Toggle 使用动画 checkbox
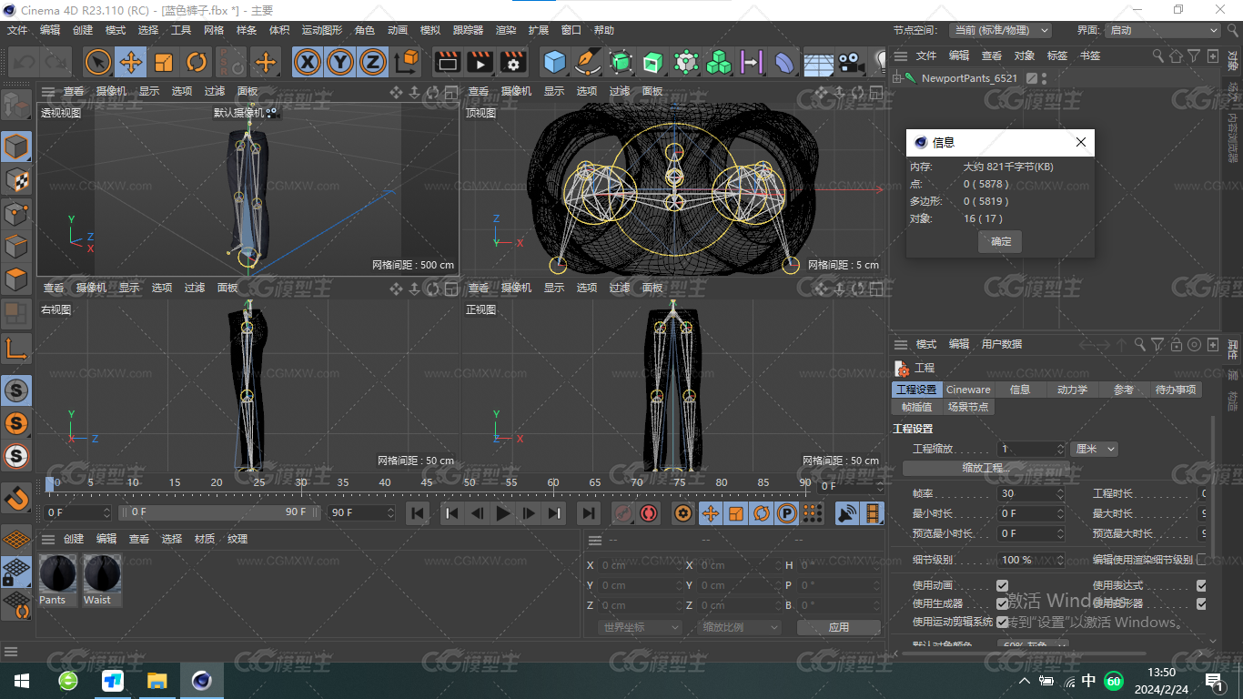 [x=1002, y=585]
